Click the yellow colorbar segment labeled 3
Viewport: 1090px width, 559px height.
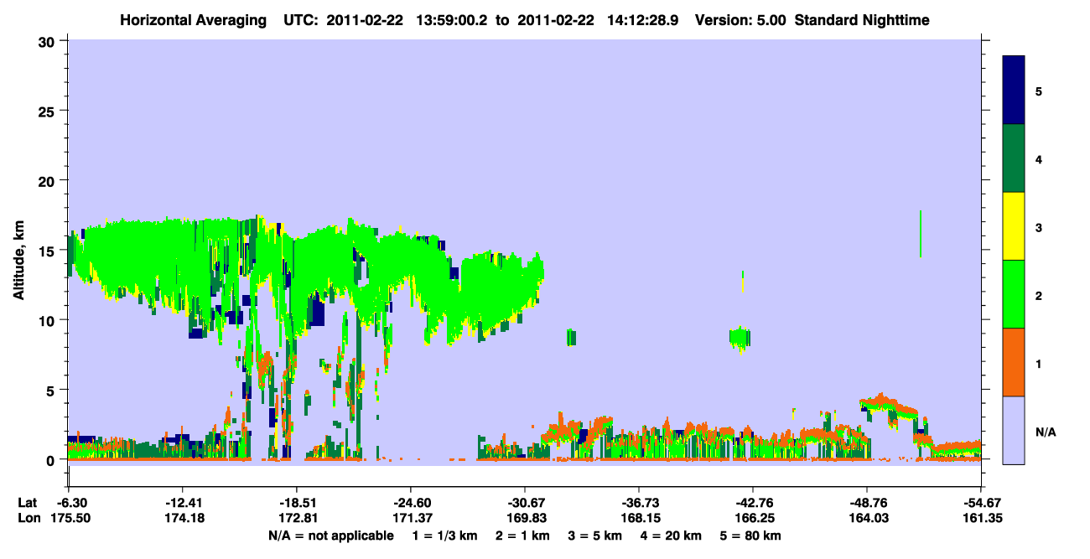(x=1014, y=226)
